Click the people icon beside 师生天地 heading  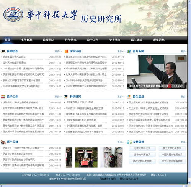[3, 142]
